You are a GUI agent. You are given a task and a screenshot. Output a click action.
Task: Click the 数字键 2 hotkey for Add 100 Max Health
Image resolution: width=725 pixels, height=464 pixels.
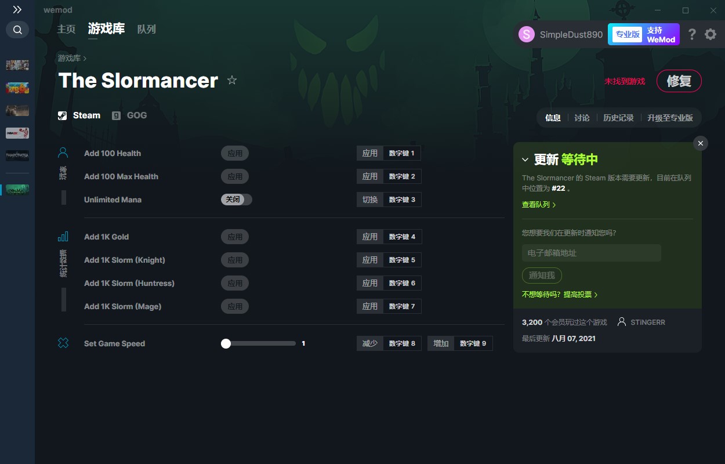[402, 176]
